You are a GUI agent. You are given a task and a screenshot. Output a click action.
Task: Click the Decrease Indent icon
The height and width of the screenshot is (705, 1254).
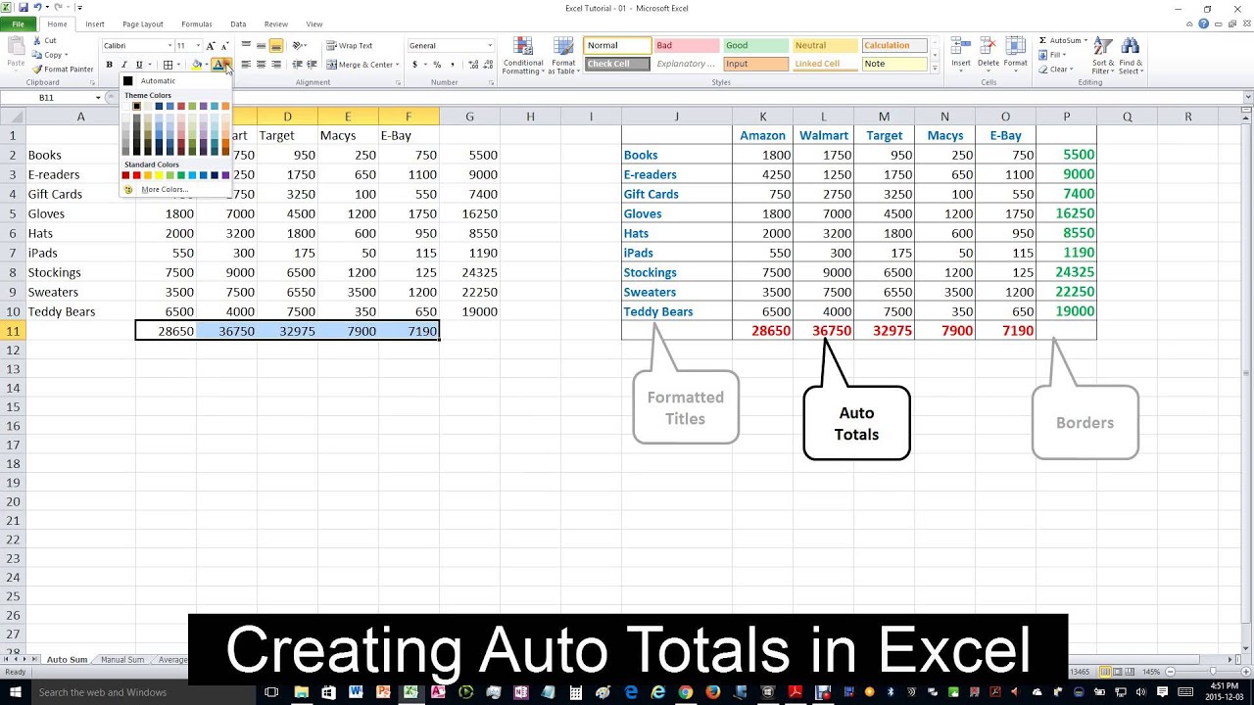(x=298, y=65)
